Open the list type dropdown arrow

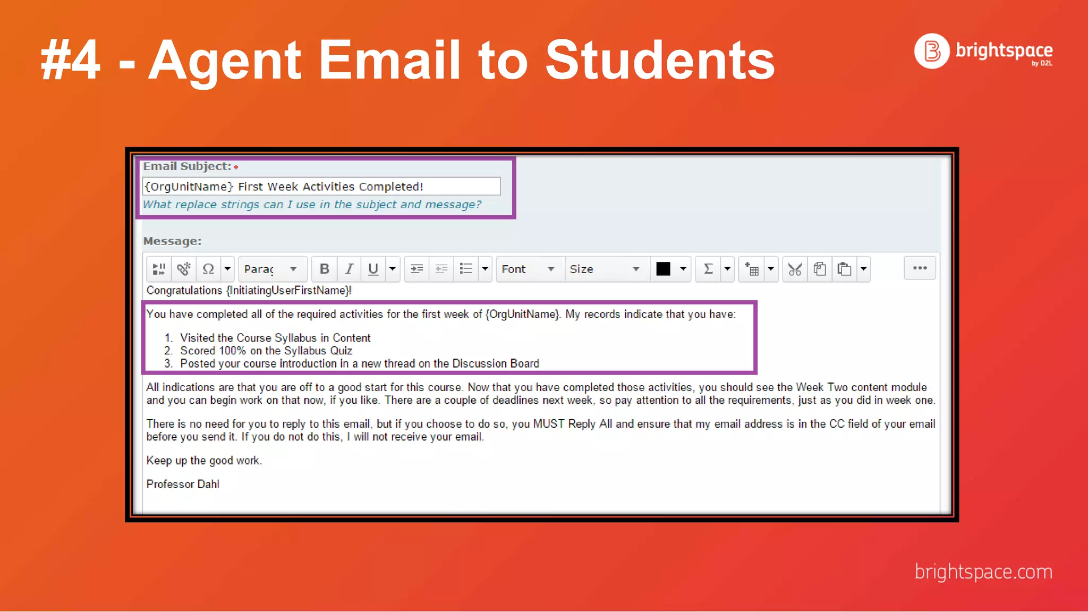click(485, 269)
